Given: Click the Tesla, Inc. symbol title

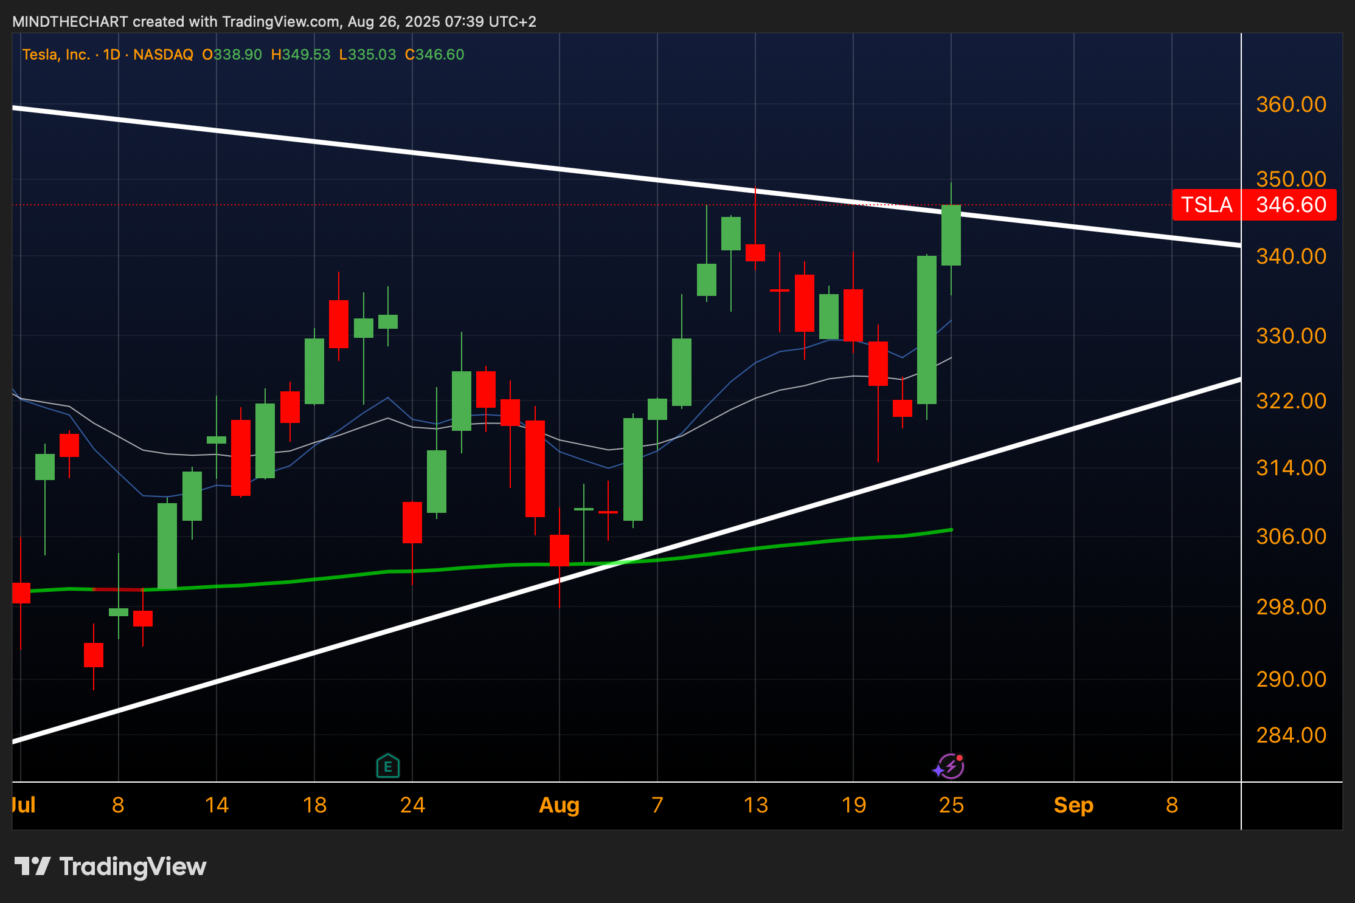Looking at the screenshot, I should (x=55, y=55).
